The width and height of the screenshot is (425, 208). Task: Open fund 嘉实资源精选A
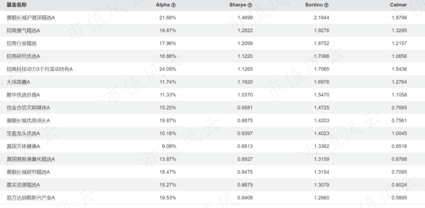(23, 184)
